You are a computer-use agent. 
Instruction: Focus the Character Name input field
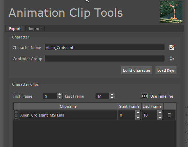(x=104, y=47)
